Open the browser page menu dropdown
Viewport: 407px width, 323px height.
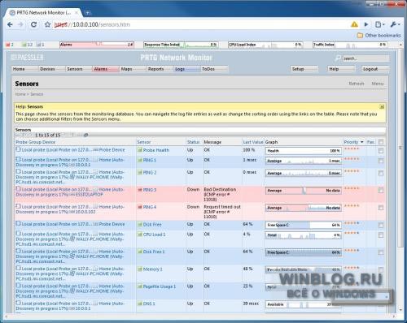[x=379, y=24]
